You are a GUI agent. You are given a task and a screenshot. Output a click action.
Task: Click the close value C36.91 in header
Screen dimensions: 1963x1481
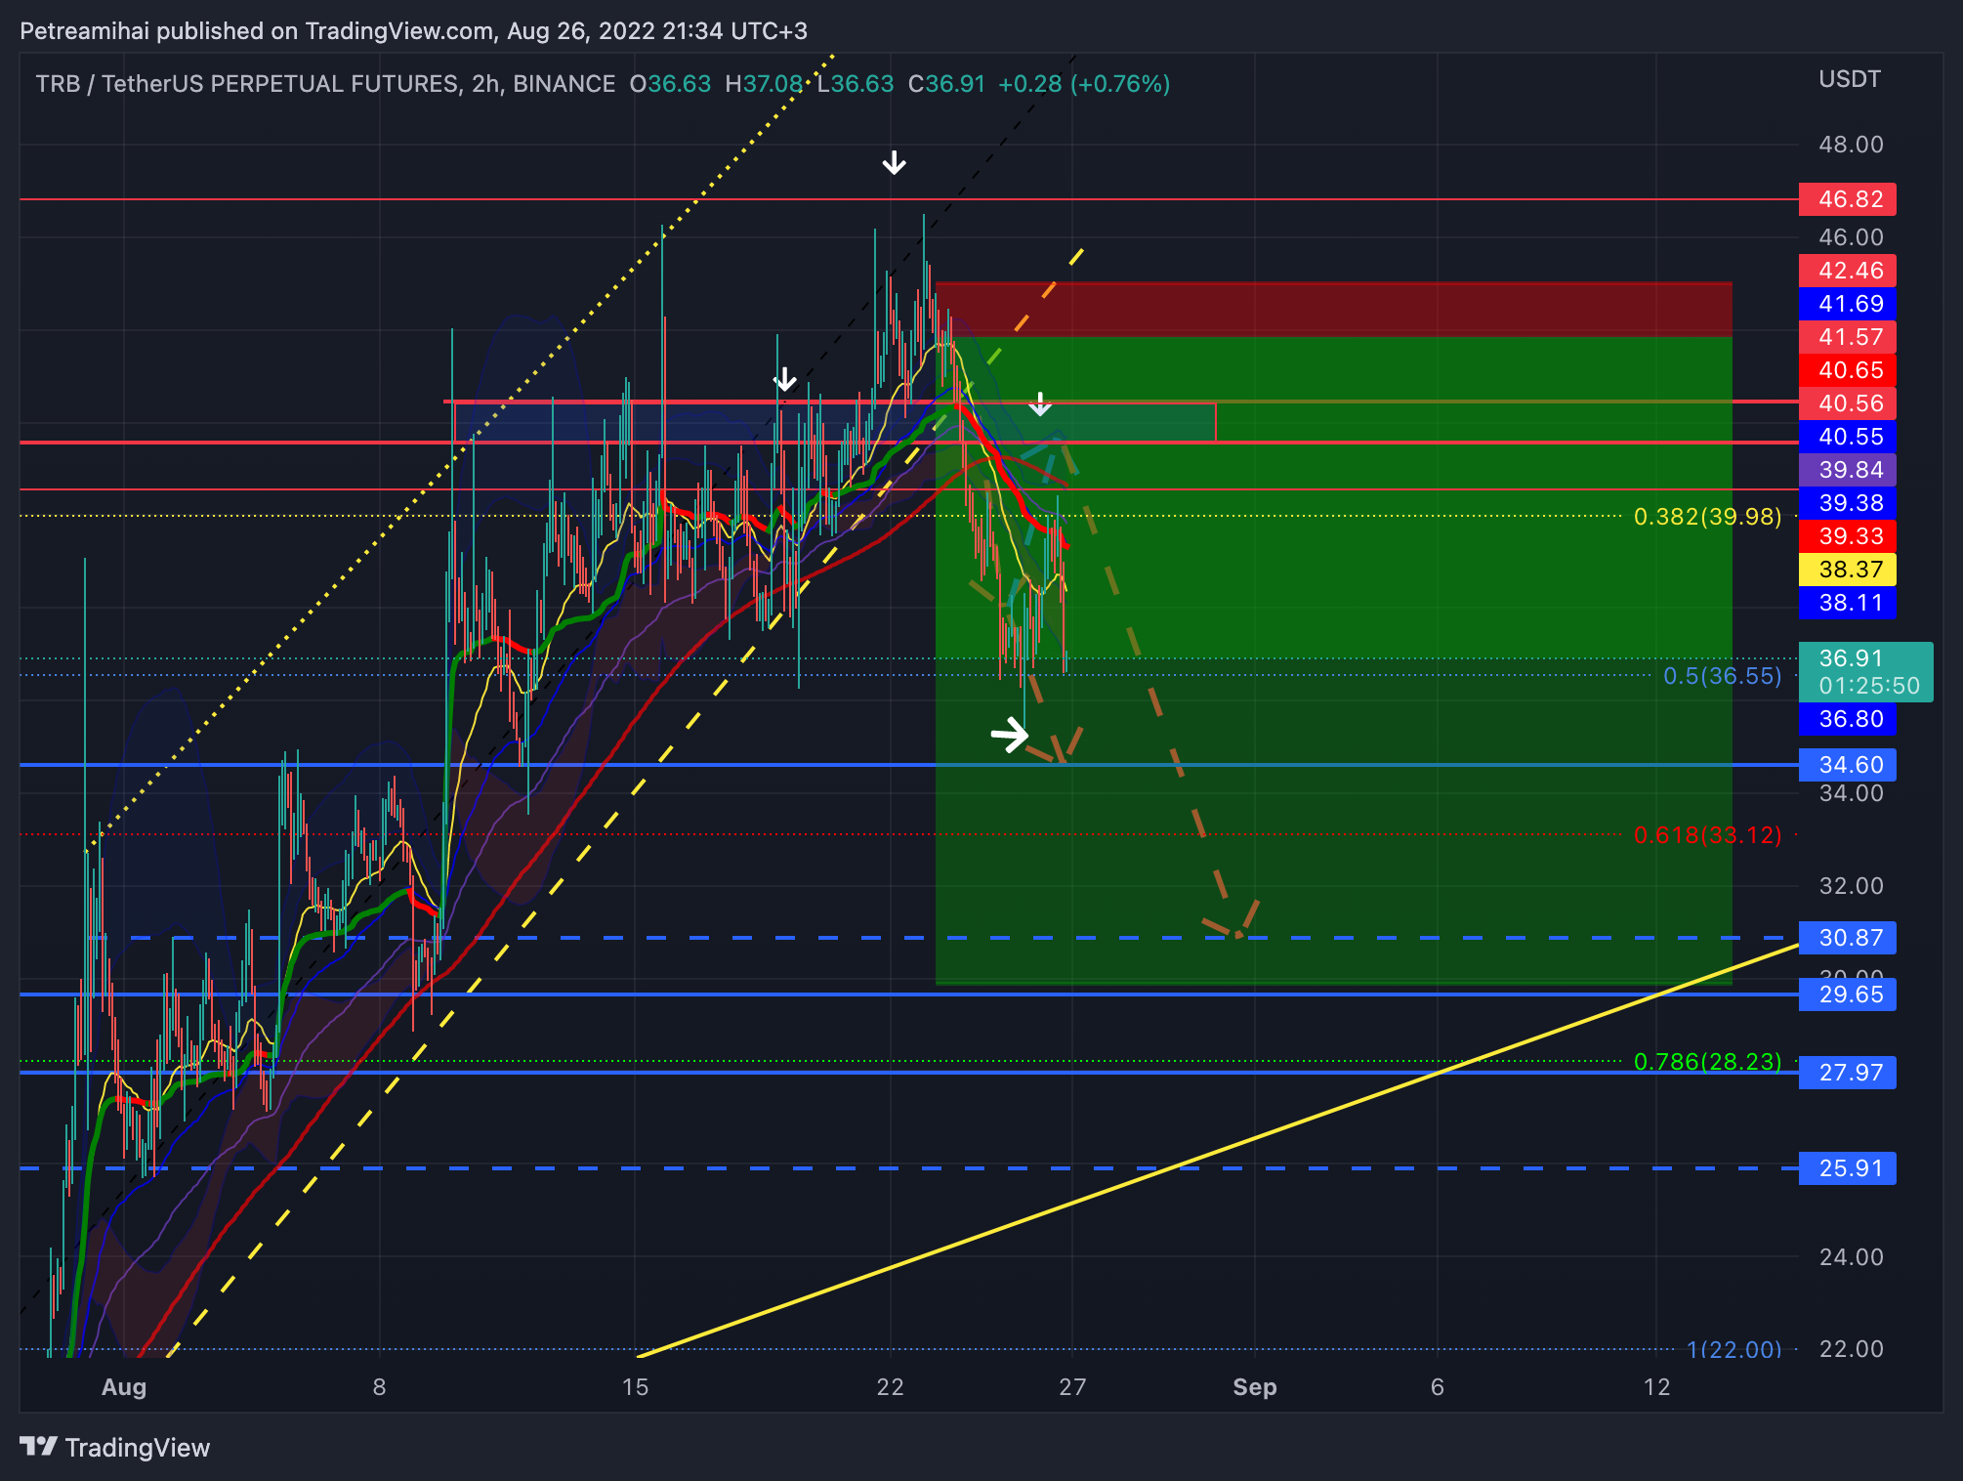(946, 84)
